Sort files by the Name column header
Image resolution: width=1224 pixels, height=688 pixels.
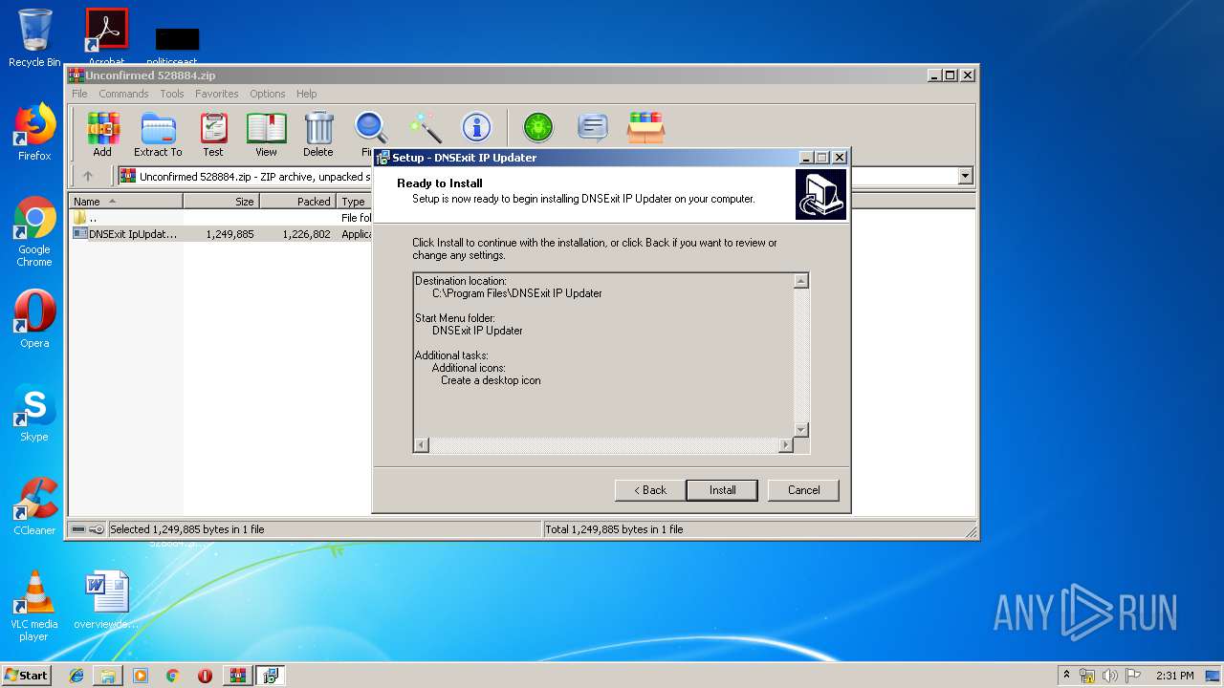(126, 202)
